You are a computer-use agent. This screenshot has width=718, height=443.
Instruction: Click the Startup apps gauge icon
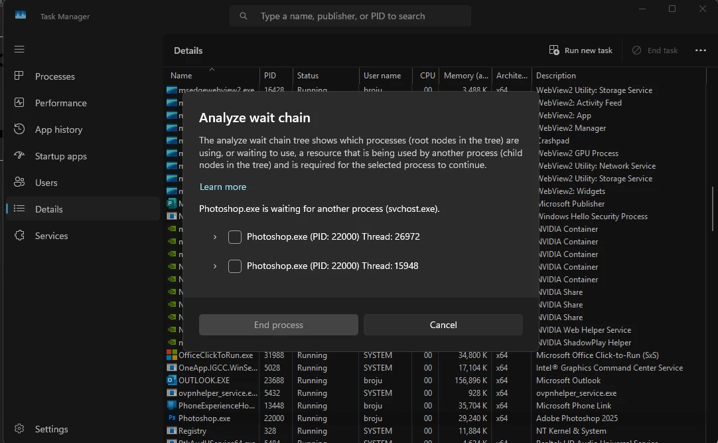pos(19,156)
